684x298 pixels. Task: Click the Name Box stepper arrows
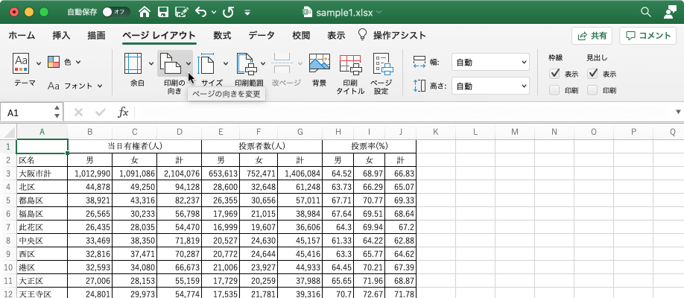tap(57, 112)
